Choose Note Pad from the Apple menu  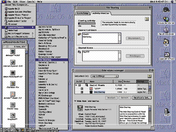(19, 30)
